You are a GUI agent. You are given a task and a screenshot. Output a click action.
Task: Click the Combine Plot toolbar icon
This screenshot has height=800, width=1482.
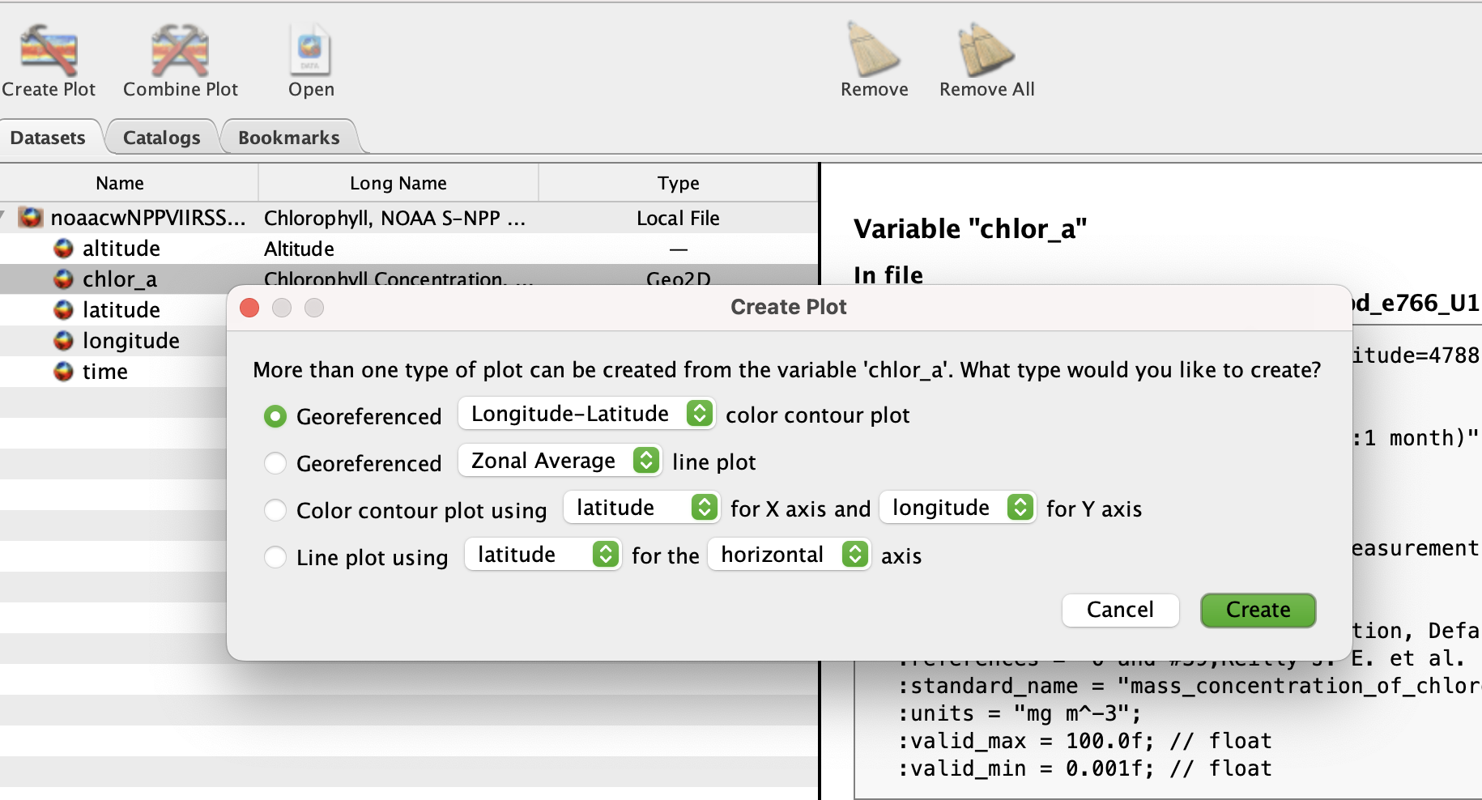180,50
